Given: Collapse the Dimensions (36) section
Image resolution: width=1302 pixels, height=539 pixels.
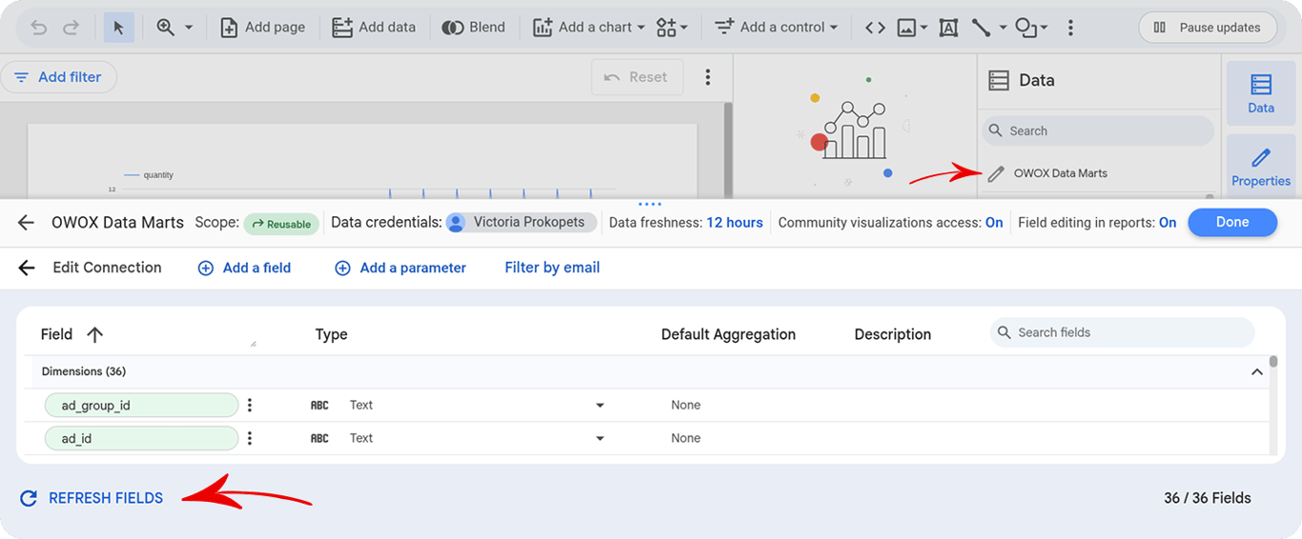Looking at the screenshot, I should (1256, 372).
